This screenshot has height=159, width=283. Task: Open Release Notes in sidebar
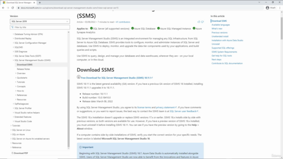[x=23, y=69]
